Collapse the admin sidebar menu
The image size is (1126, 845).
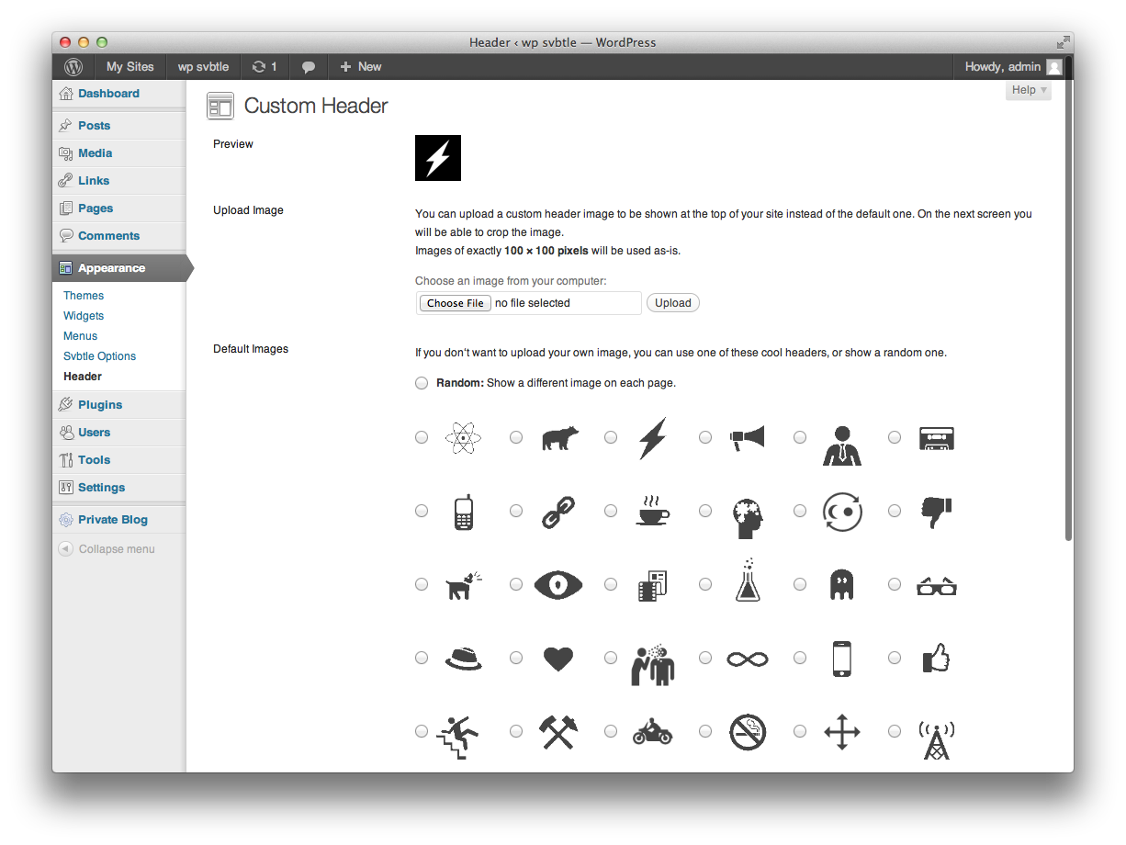click(107, 549)
